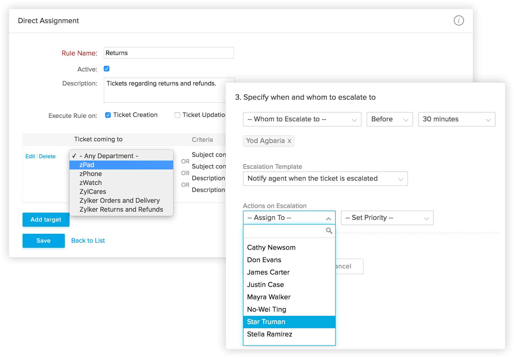Viewport: 514px width, 358px height.
Task: Choose Stella Ramirez as the assignee
Action: (x=270, y=334)
